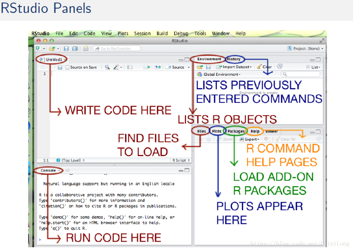Screen dimensions: 353x250
Task: Click the Save All documents icon
Action: pos(75,48)
